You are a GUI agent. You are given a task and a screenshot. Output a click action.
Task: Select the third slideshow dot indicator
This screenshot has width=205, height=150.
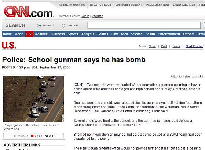pos(40,136)
